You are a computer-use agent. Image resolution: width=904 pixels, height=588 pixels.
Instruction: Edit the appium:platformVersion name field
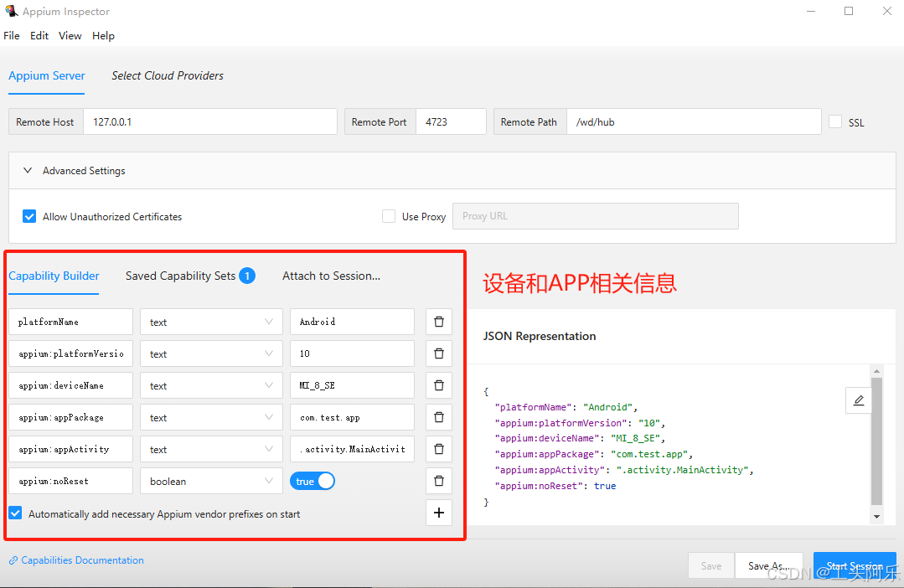point(71,353)
